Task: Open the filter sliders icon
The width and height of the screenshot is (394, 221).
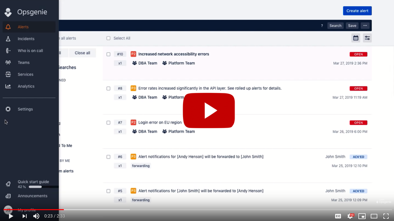Action: click(x=367, y=38)
